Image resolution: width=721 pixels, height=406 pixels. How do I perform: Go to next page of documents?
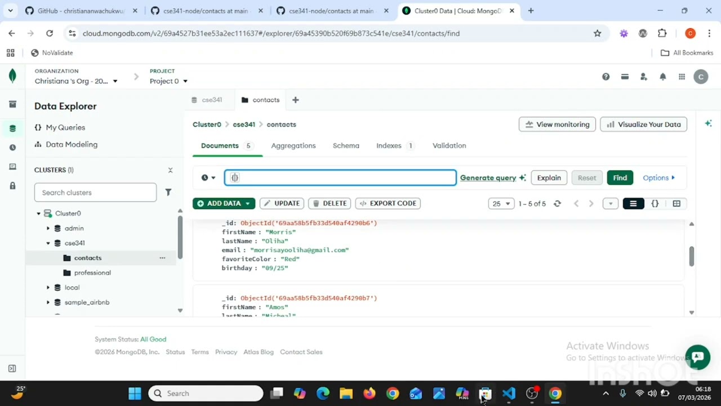coord(591,204)
